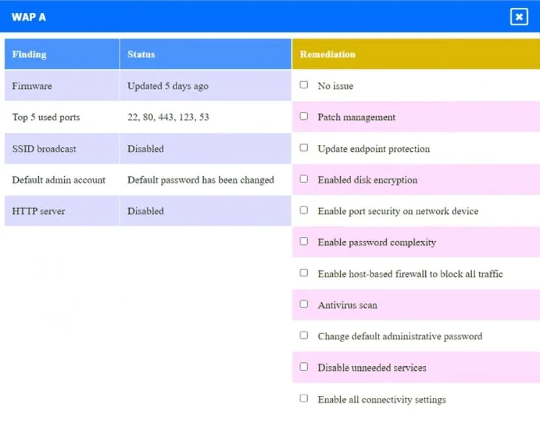The height and width of the screenshot is (427, 540).
Task: Click the SSID broadcast finding cell
Action: pos(62,148)
